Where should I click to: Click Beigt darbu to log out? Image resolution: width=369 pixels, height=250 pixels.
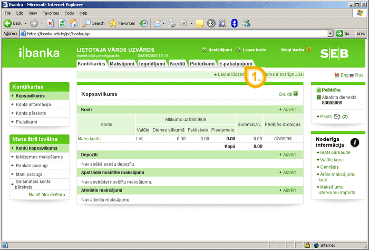tap(296, 50)
